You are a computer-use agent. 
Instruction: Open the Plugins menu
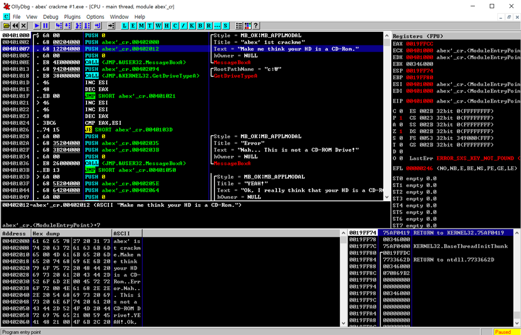tap(72, 17)
